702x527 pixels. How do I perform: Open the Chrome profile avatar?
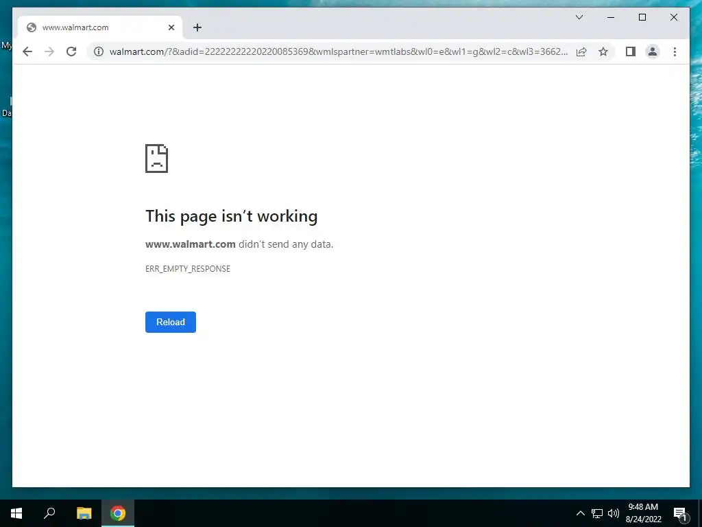[x=653, y=51]
